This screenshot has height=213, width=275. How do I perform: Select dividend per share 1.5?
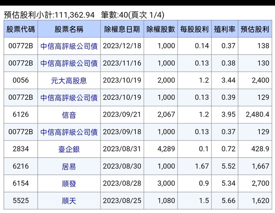[204, 200]
